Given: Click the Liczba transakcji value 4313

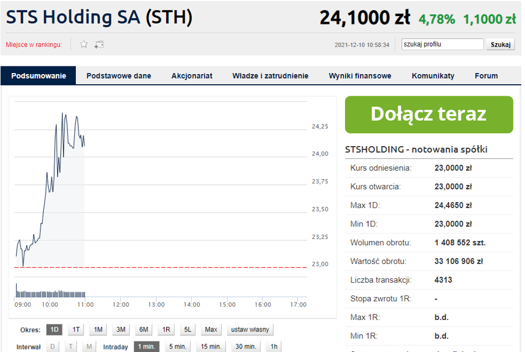Looking at the screenshot, I should pos(443,280).
